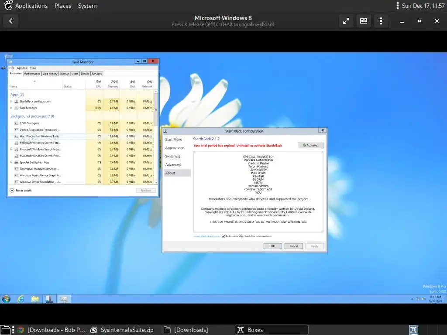Click OK in StartIsBack configuration
This screenshot has width=447, height=335.
(x=272, y=246)
